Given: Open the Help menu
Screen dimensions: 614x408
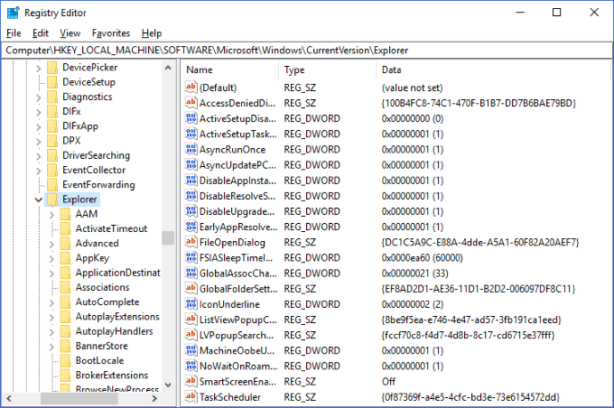Looking at the screenshot, I should click(152, 33).
